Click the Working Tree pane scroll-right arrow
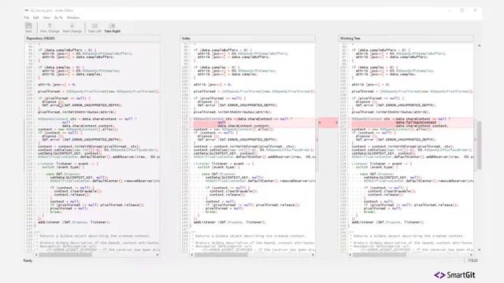This screenshot has width=504, height=283. [x=471, y=255]
